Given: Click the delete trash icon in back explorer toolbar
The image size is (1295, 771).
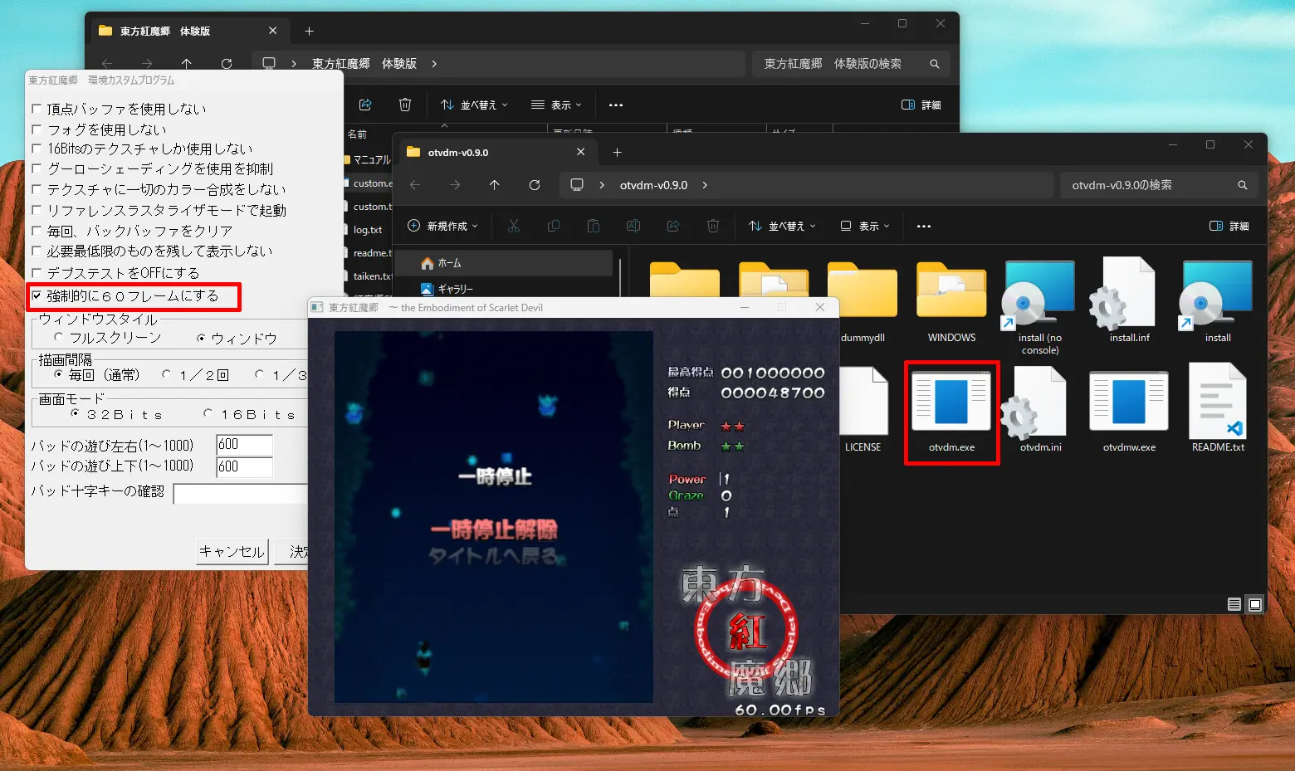Looking at the screenshot, I should (405, 105).
